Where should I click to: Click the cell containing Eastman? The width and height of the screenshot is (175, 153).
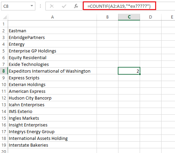click(53, 31)
